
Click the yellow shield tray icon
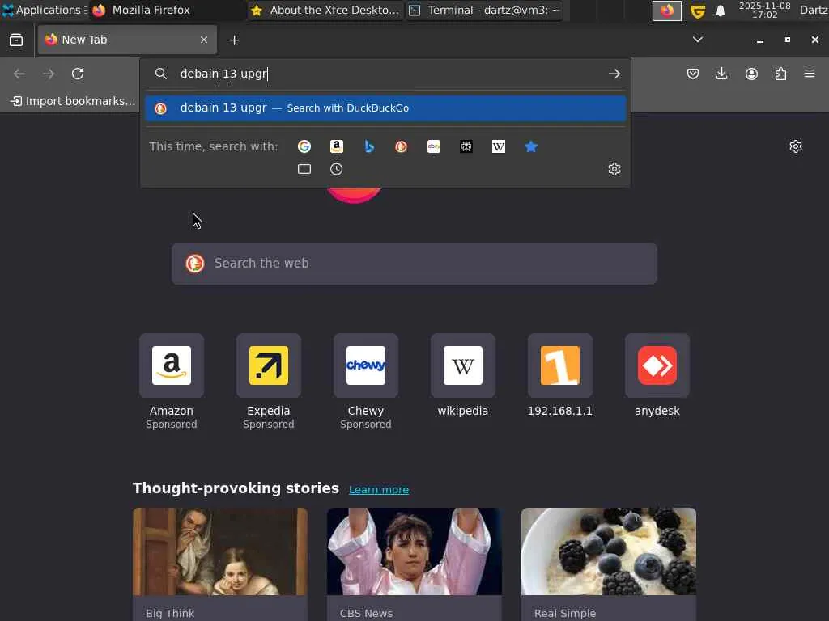[x=698, y=11]
